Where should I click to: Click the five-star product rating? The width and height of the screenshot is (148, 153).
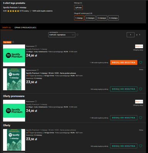[13, 11]
